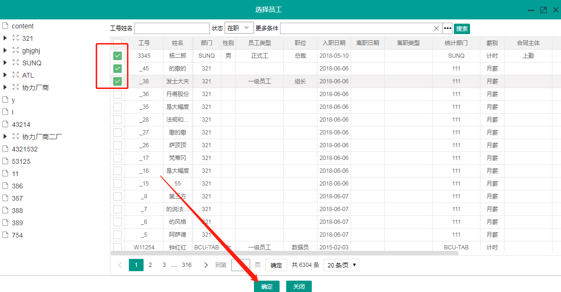The image size is (561, 292).
Task: Sort by the 入职日期 column header
Action: coord(334,43)
